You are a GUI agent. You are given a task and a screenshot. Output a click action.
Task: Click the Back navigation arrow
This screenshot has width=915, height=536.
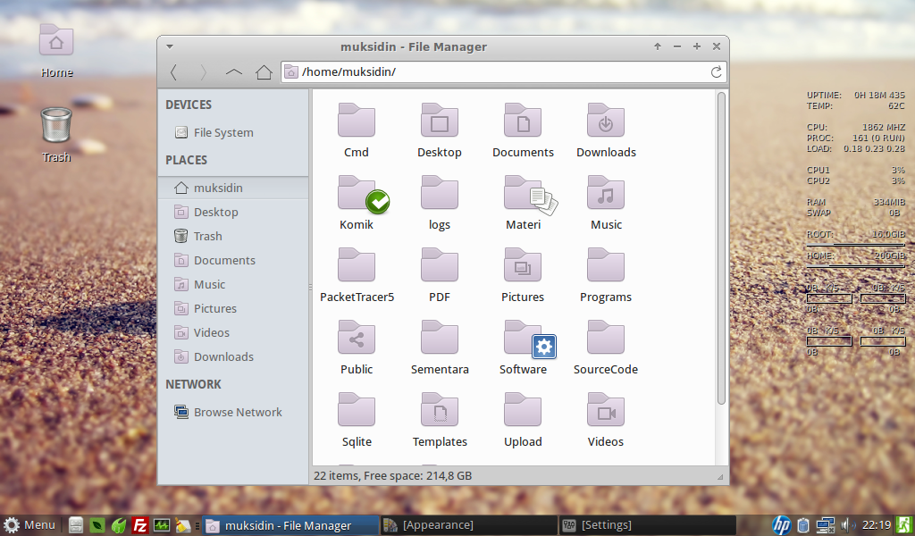tap(174, 72)
